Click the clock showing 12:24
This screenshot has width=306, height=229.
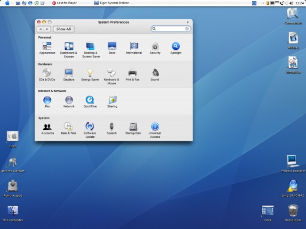pyautogui.click(x=300, y=3)
